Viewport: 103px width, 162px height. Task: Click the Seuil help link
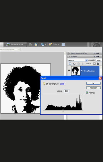pos(62,84)
